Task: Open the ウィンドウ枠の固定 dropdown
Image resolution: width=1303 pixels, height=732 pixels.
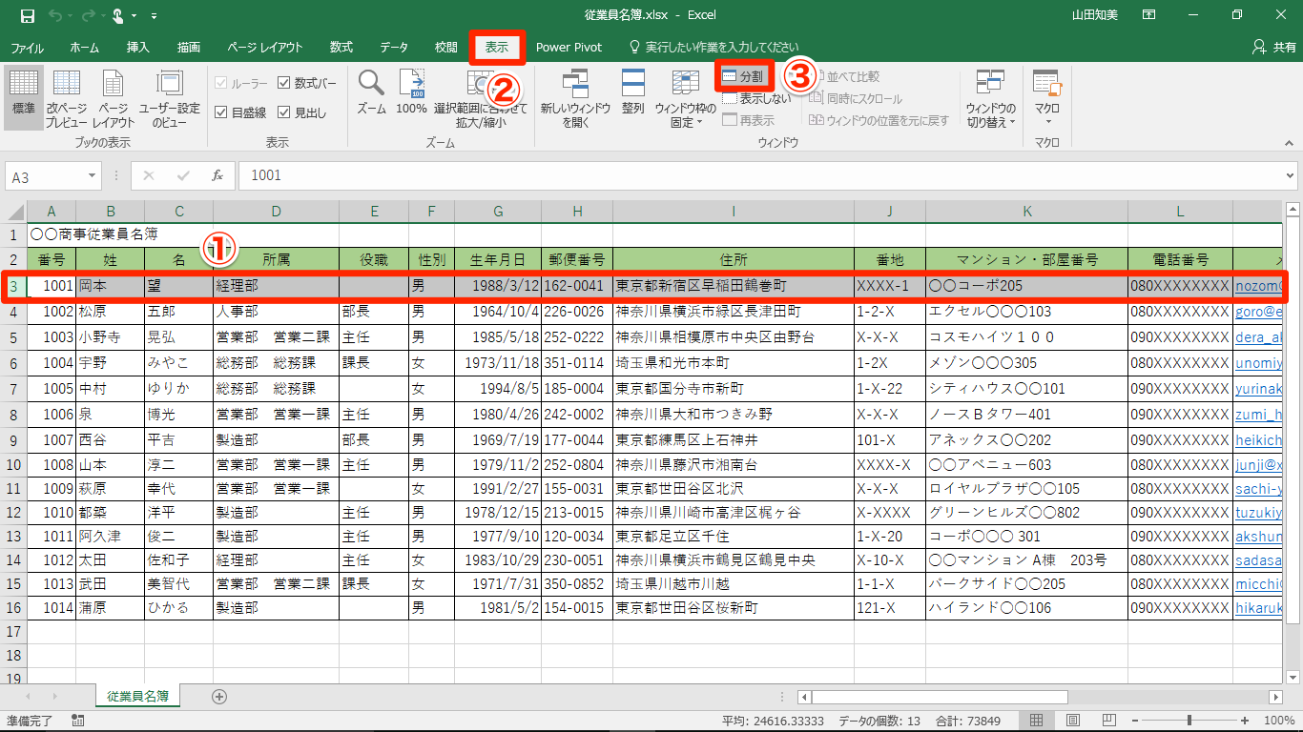Action: 685,98
